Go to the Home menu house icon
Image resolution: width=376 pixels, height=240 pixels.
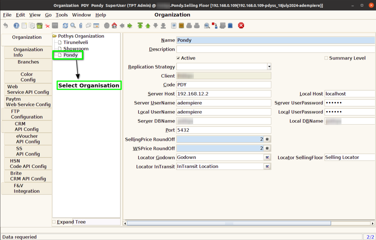click(115, 25)
